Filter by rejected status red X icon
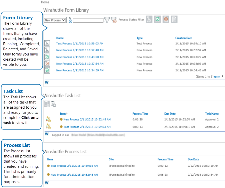The width and height of the screenshot is (225, 188). 166,19
